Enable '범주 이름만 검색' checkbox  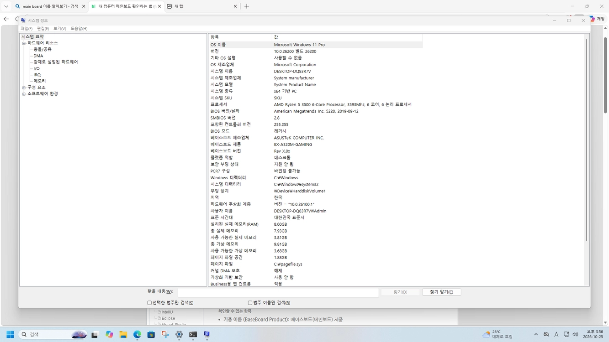point(250,303)
